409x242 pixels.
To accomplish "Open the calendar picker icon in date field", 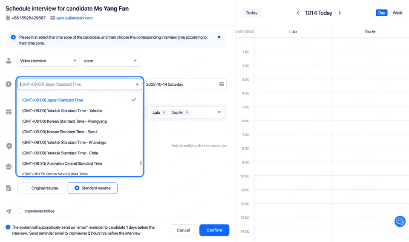I will click(x=222, y=84).
